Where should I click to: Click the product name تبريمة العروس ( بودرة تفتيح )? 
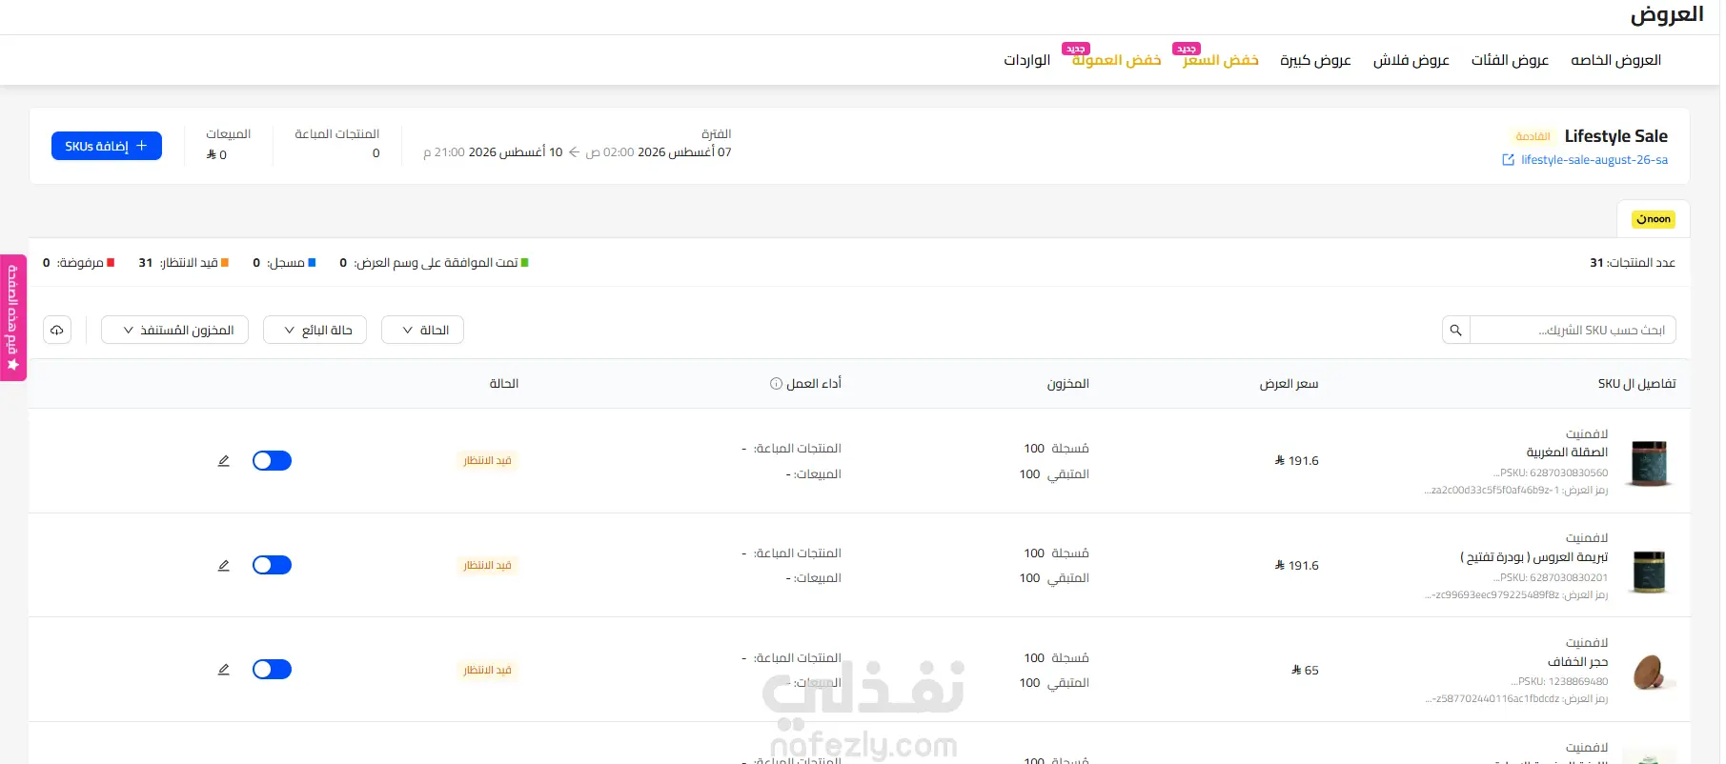tap(1533, 556)
